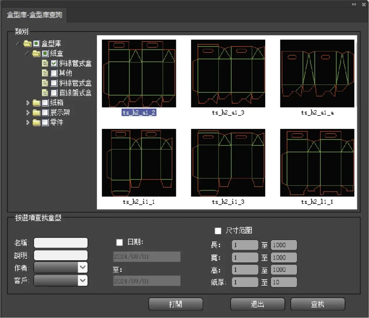The image size is (369, 318).
Task: Expand the 紙箱 tree node arrow
Action: pyautogui.click(x=28, y=103)
